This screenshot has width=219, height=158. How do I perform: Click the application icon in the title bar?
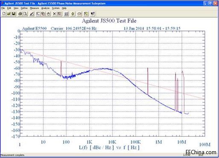[x=2, y=3]
